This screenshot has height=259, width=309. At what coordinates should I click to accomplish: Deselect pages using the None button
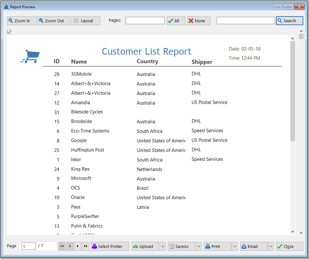199,21
